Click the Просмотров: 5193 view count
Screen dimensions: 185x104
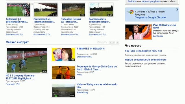(14, 27)
